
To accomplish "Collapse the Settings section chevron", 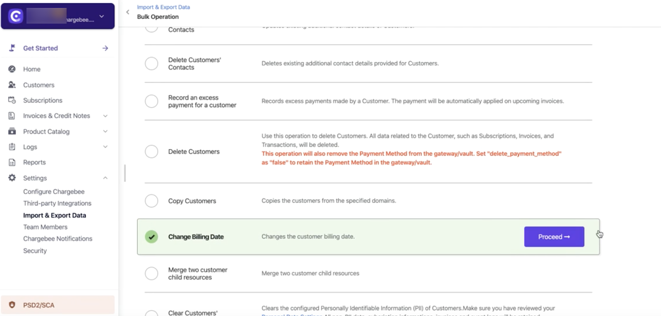I will 105,178.
